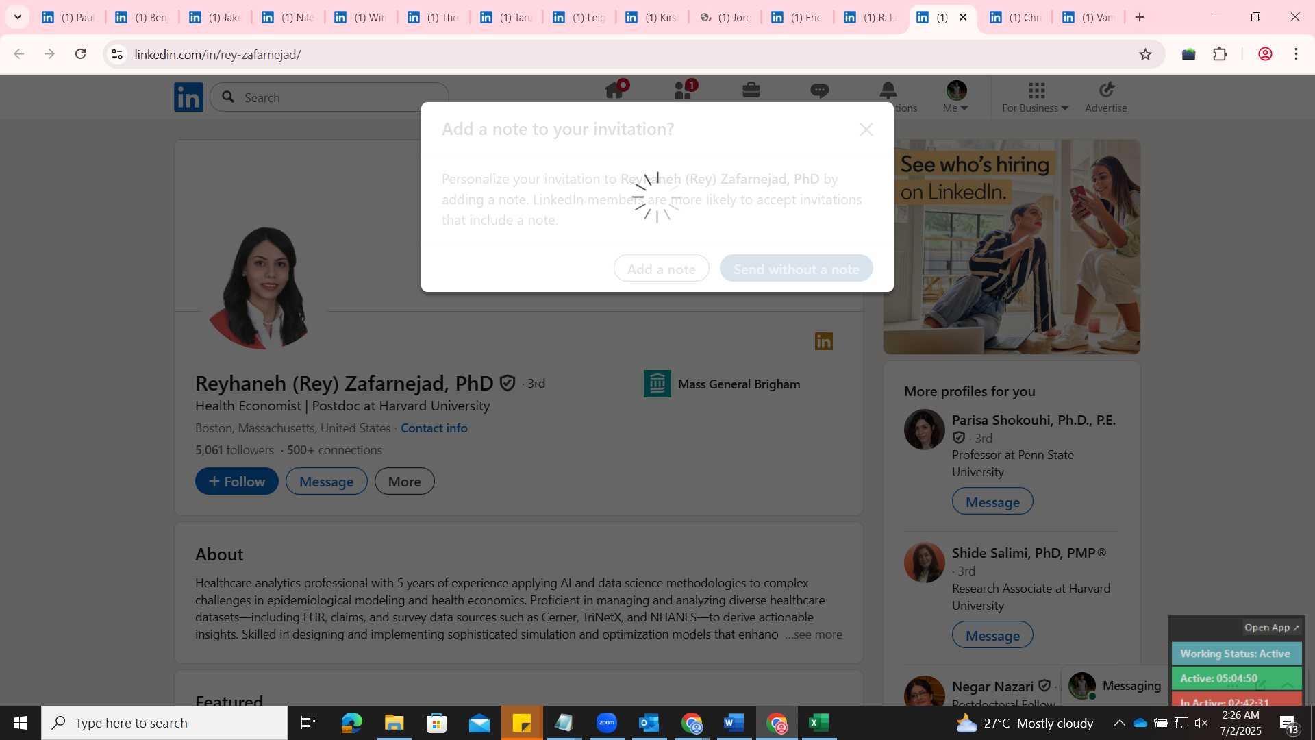The width and height of the screenshot is (1315, 740).
Task: Switch to the (1) Jorg browser tab
Action: [725, 17]
